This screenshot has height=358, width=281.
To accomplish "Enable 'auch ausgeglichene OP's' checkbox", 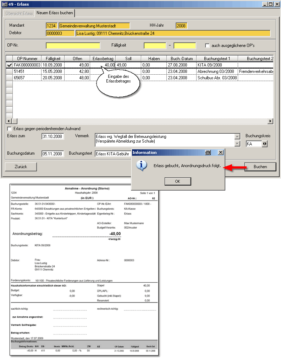I will 208,46.
